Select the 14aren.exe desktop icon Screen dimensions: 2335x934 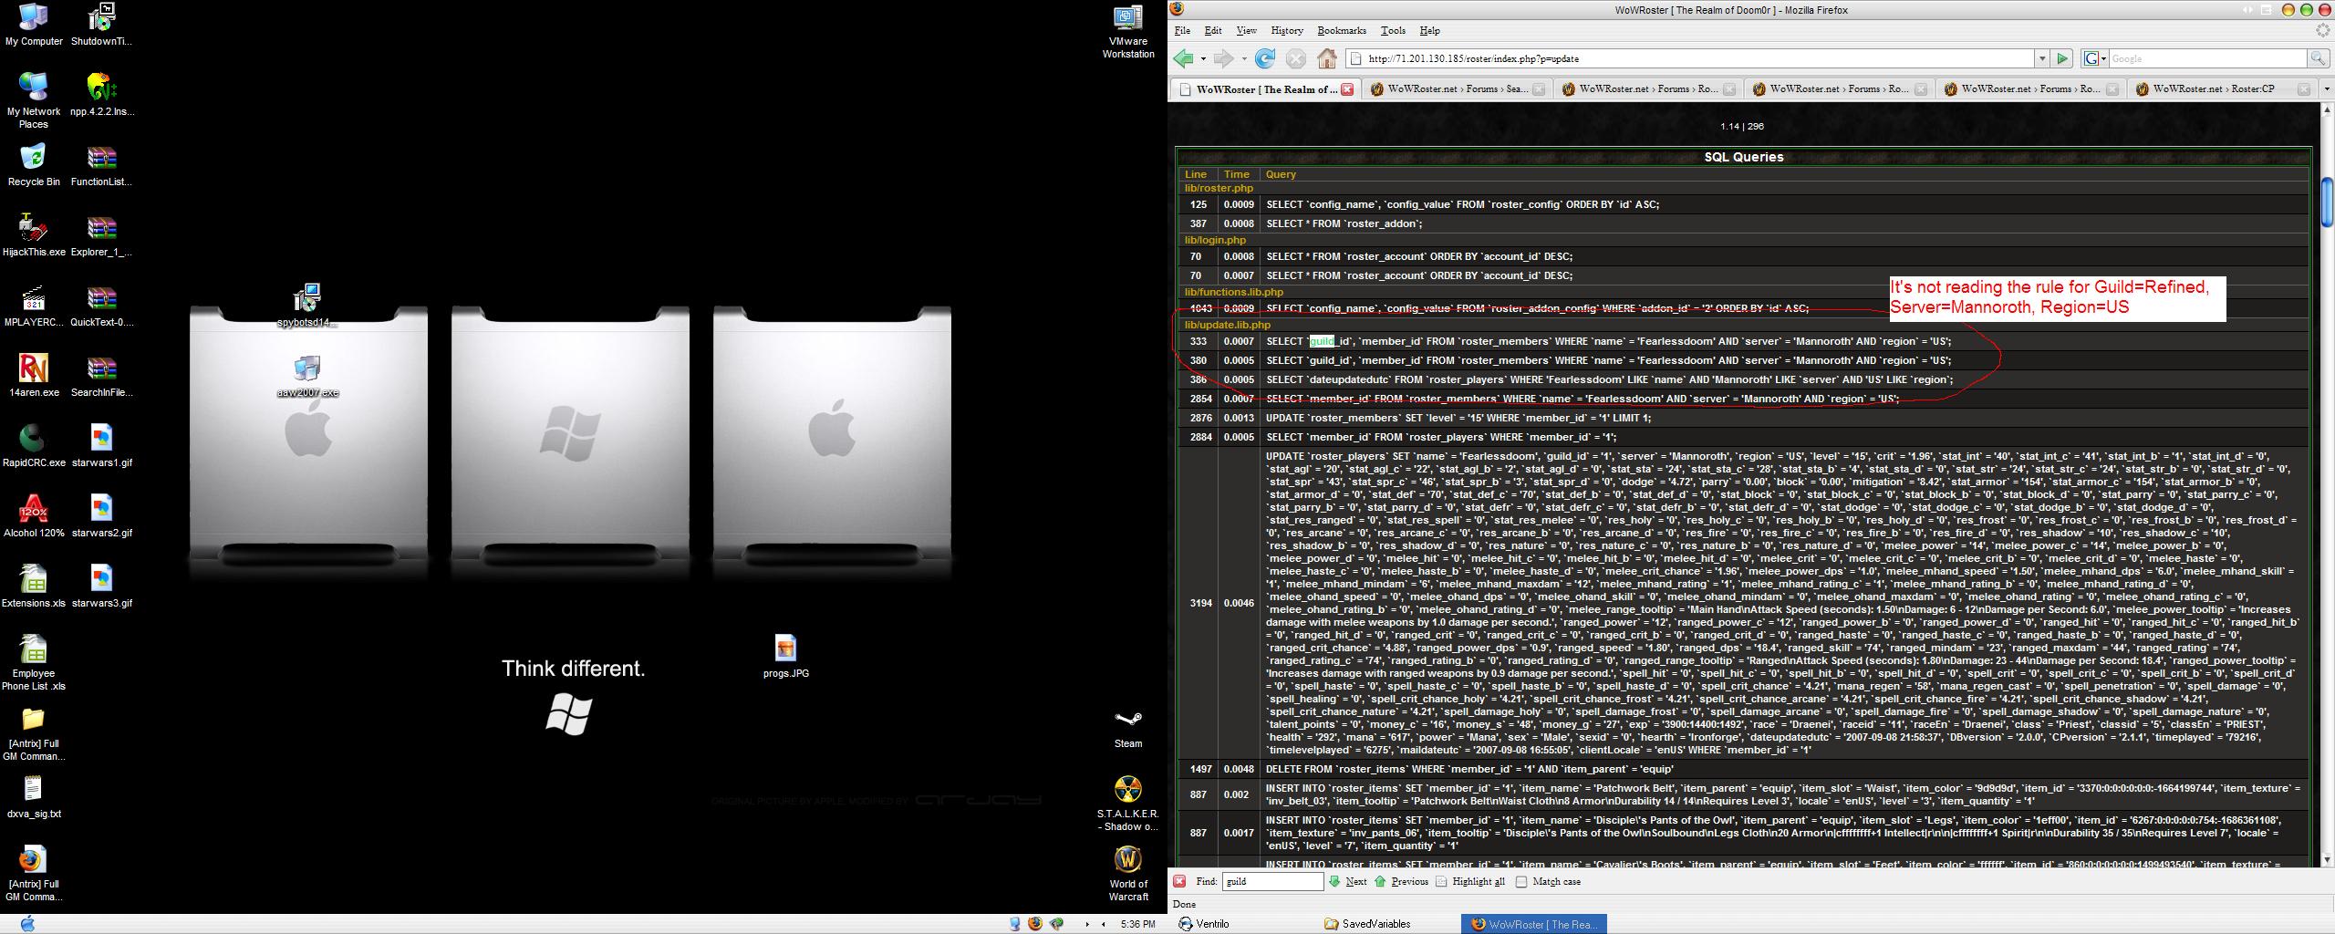point(34,376)
